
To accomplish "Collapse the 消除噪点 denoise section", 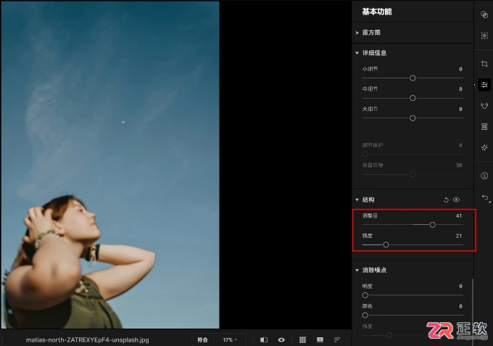I will coord(357,270).
